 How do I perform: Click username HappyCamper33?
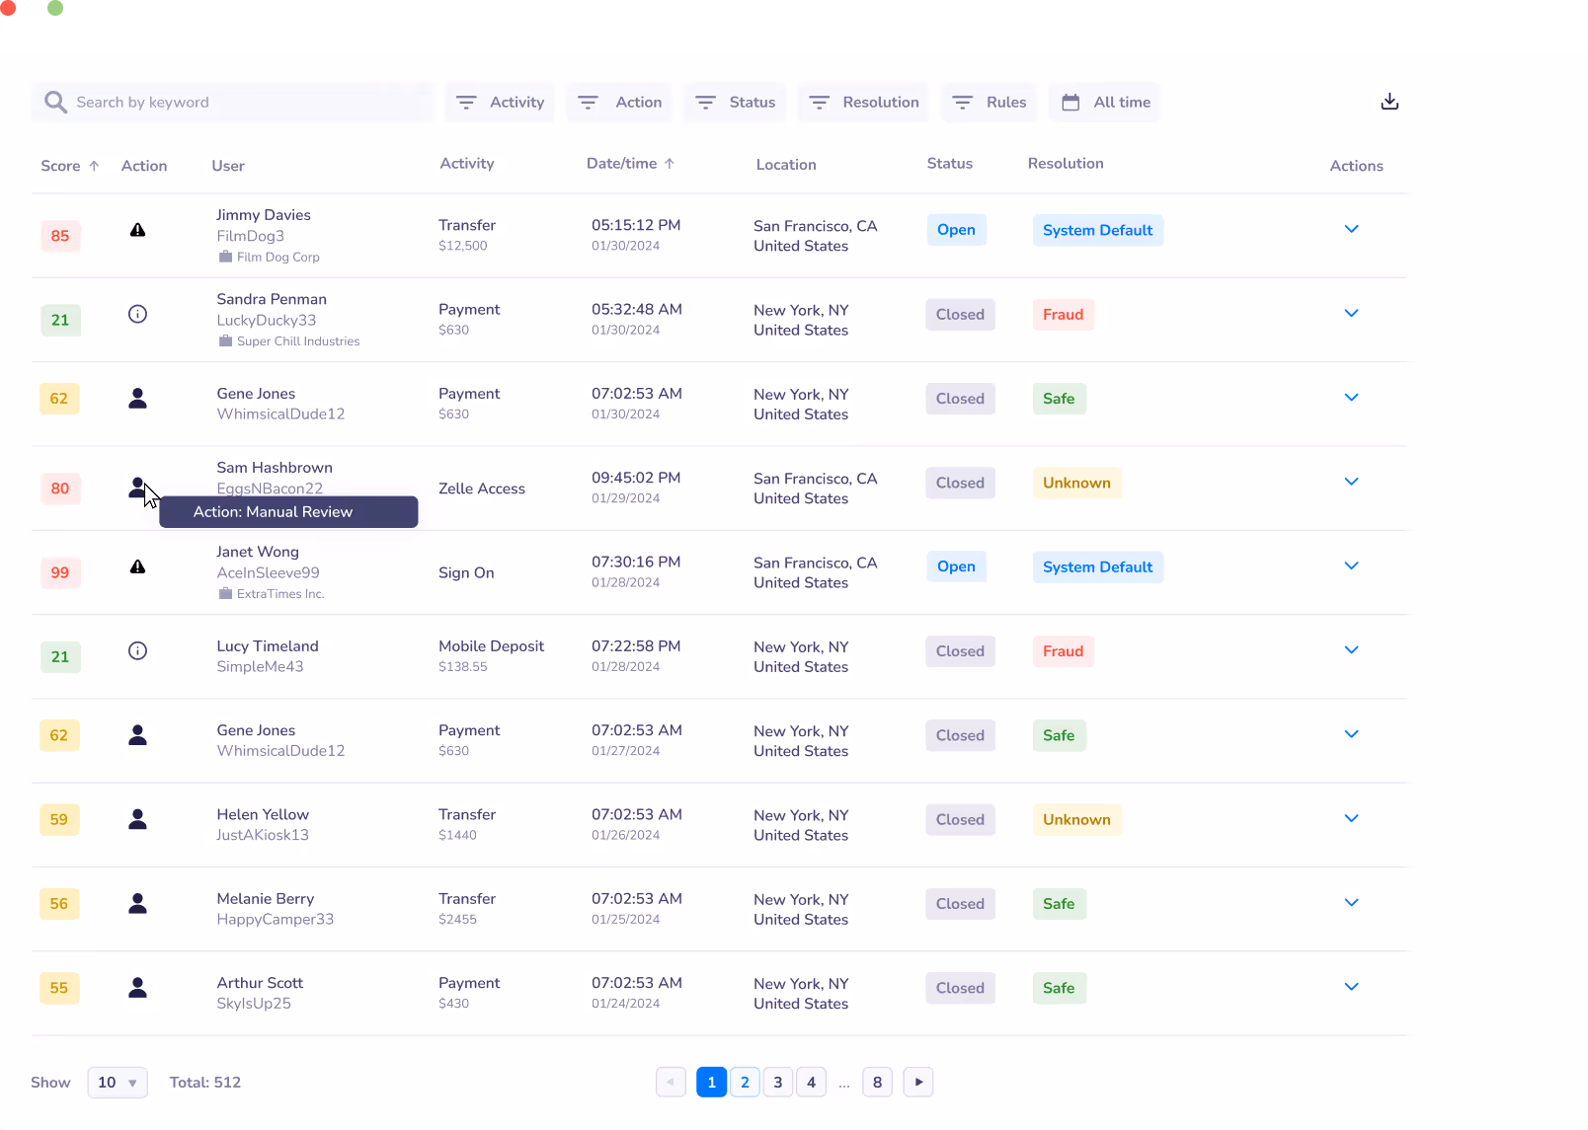(276, 920)
